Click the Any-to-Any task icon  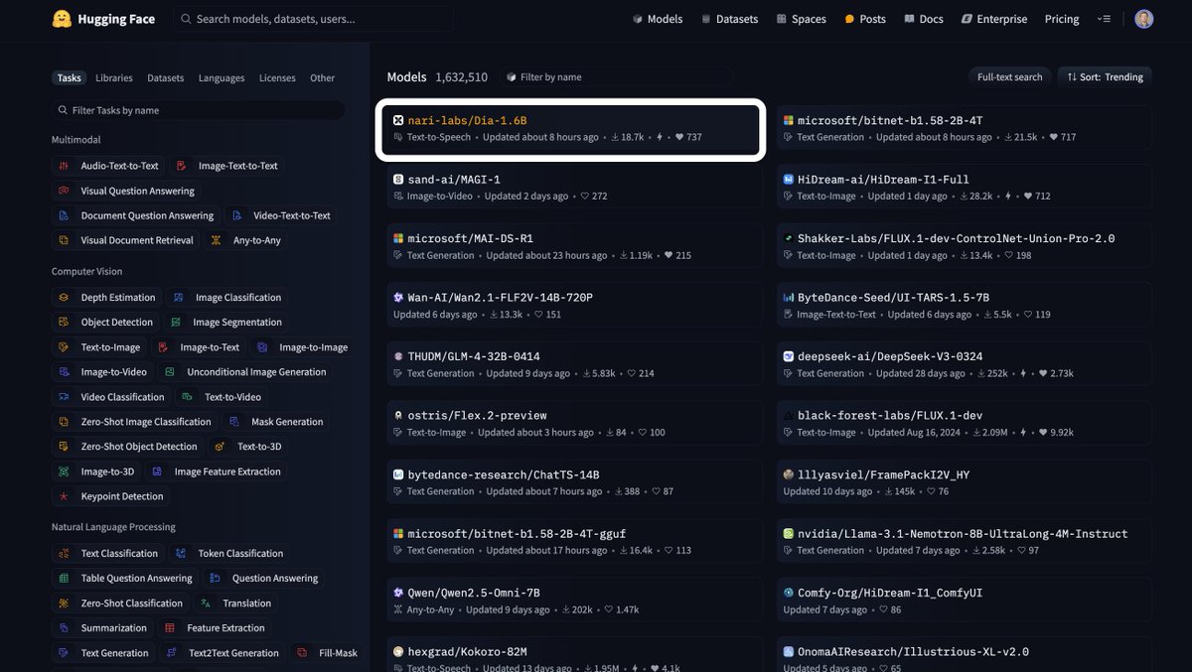217,240
